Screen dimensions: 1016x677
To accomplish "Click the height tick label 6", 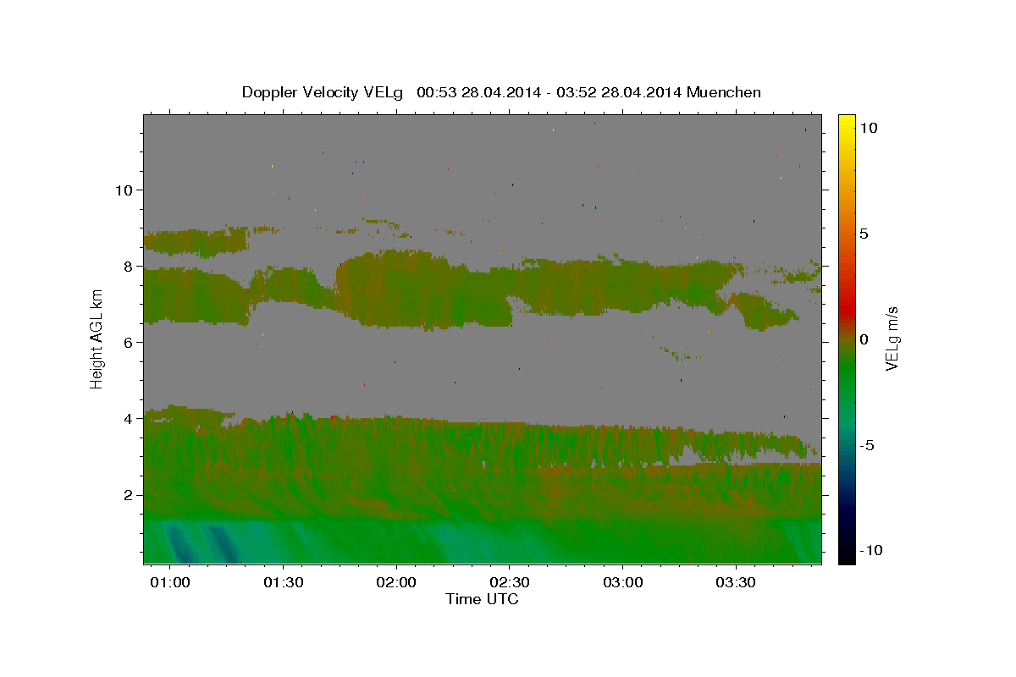I will click(128, 342).
